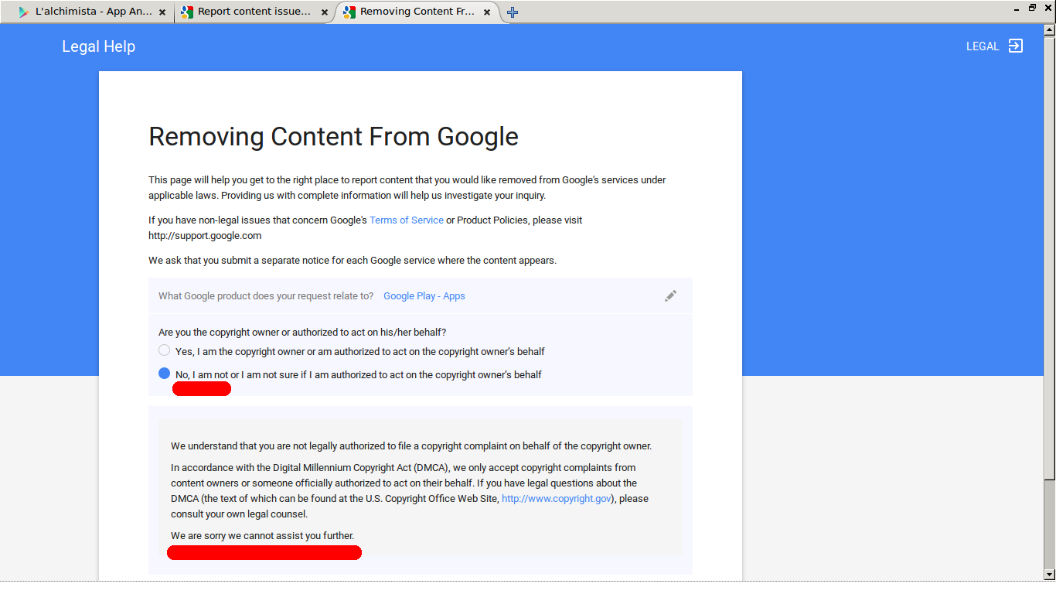Open a new browser tab

coord(513,12)
